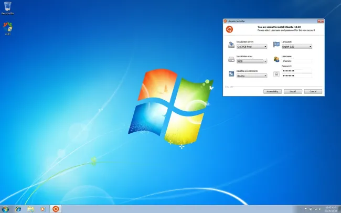Open the Language dropdown
This screenshot has width=341, height=213.
(x=297, y=47)
